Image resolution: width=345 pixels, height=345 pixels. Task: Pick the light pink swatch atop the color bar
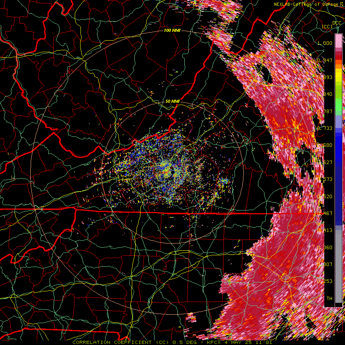pos(338,41)
